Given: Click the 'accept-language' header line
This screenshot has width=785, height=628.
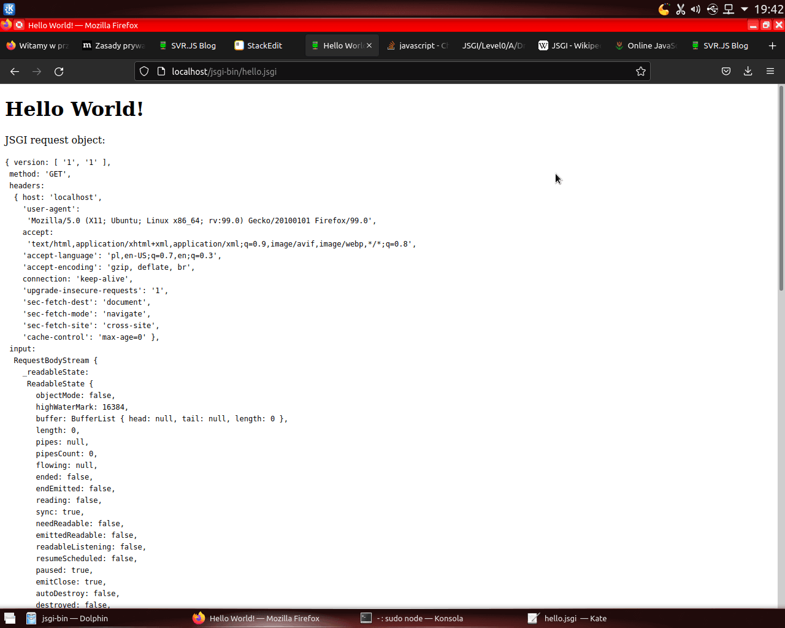Looking at the screenshot, I should coord(122,256).
